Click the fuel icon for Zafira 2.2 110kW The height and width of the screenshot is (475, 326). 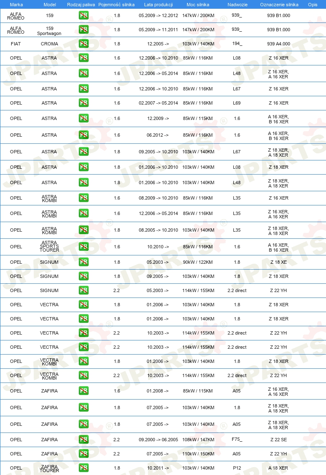[84, 454]
